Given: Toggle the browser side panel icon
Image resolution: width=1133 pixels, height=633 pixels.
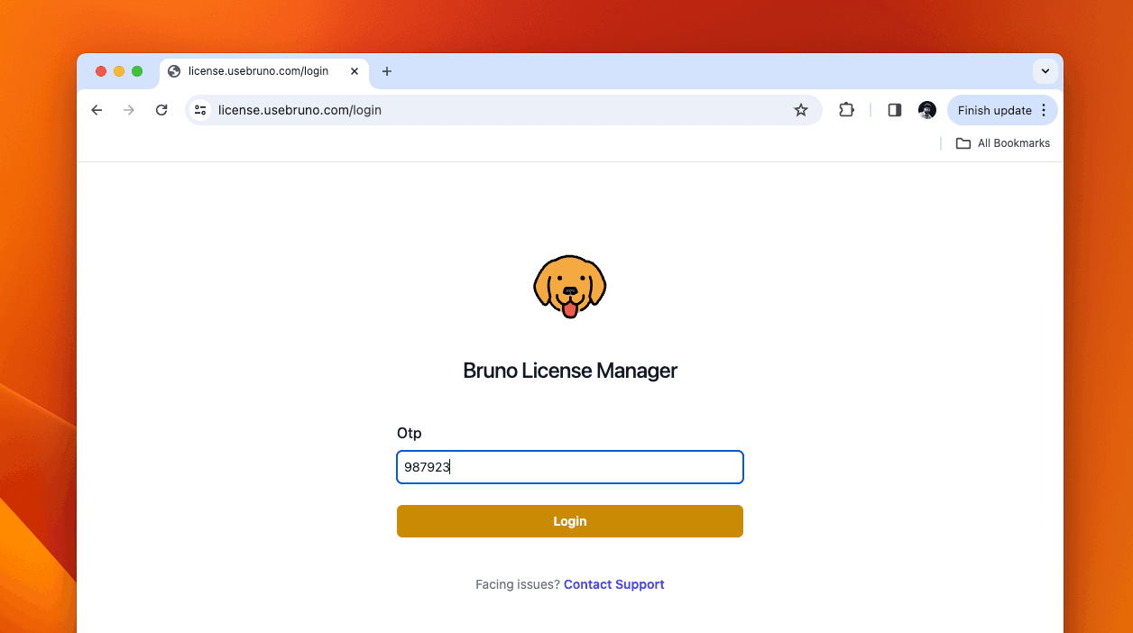Looking at the screenshot, I should click(x=895, y=110).
